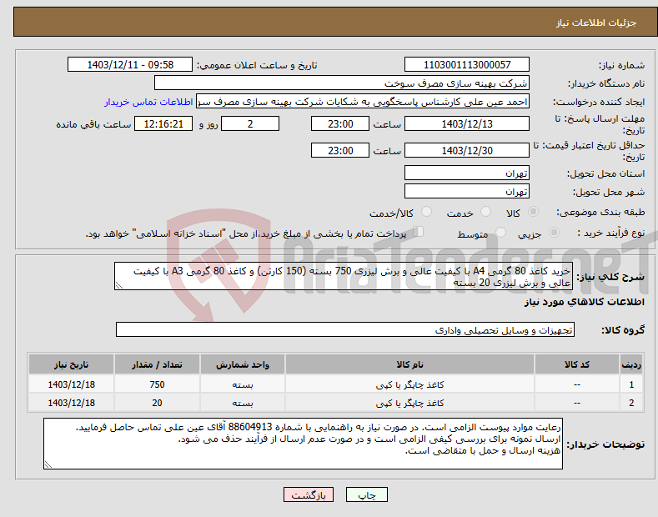Click the ردیف column header
The image size is (658, 517).
[x=631, y=364]
